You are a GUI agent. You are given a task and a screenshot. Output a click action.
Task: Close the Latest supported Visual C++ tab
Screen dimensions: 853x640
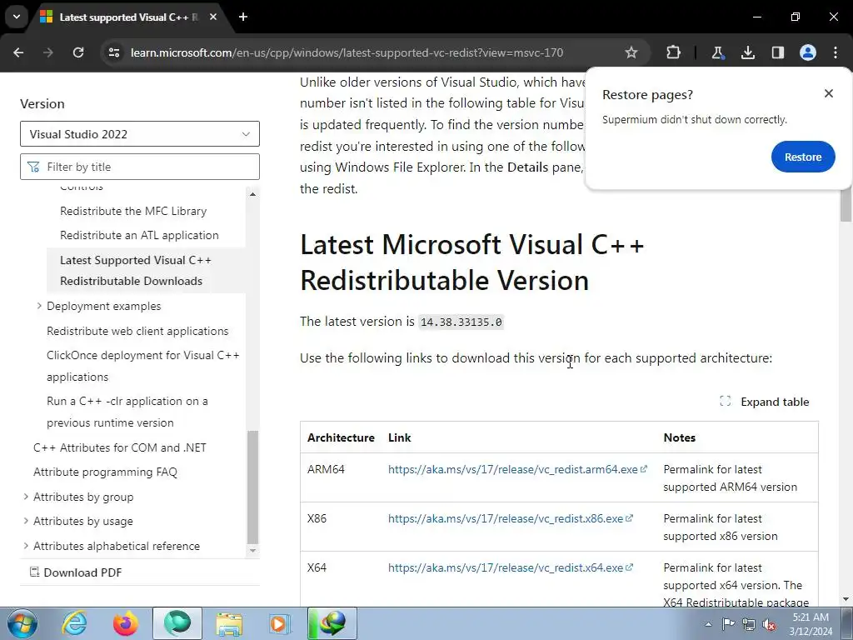pos(213,17)
